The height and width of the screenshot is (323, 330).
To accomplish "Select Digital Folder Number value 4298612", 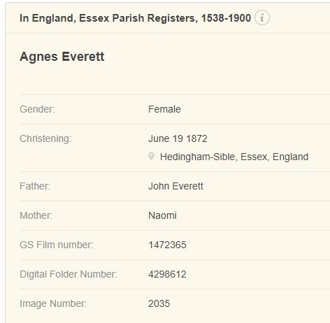I will click(167, 274).
